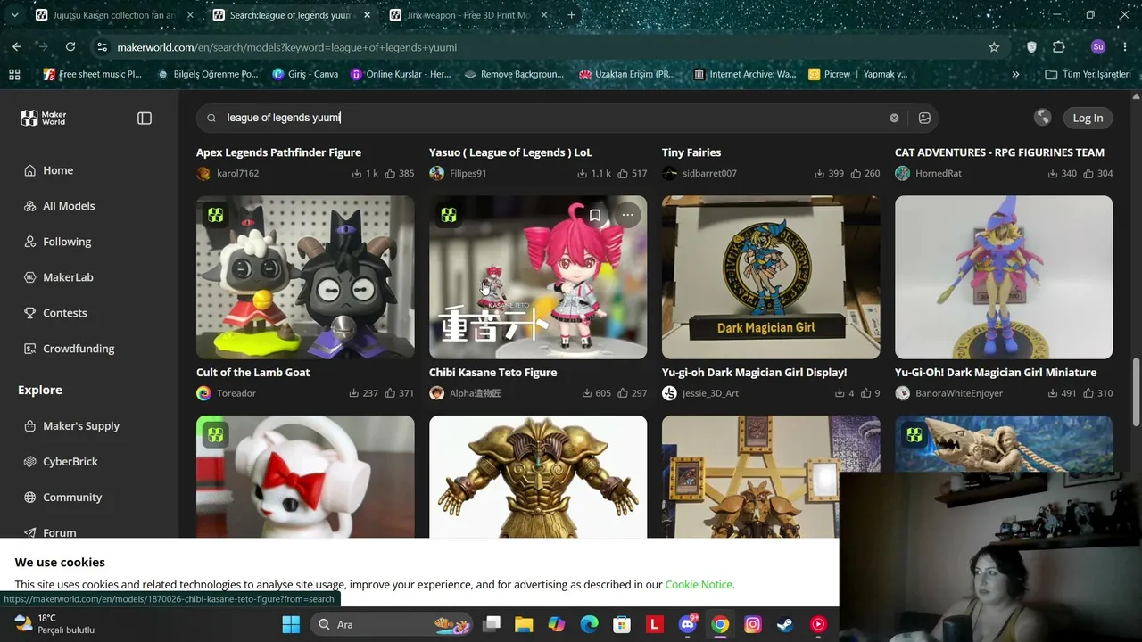Open more options on Chibi Kasane Teto card

[x=628, y=215]
